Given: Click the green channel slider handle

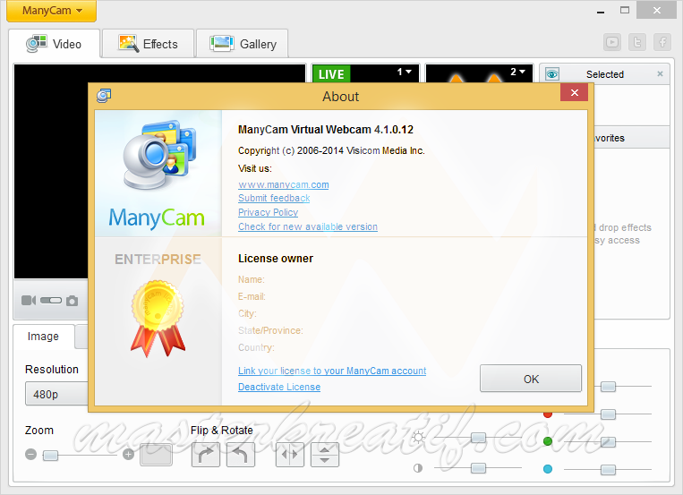Looking at the screenshot, I should (x=608, y=442).
